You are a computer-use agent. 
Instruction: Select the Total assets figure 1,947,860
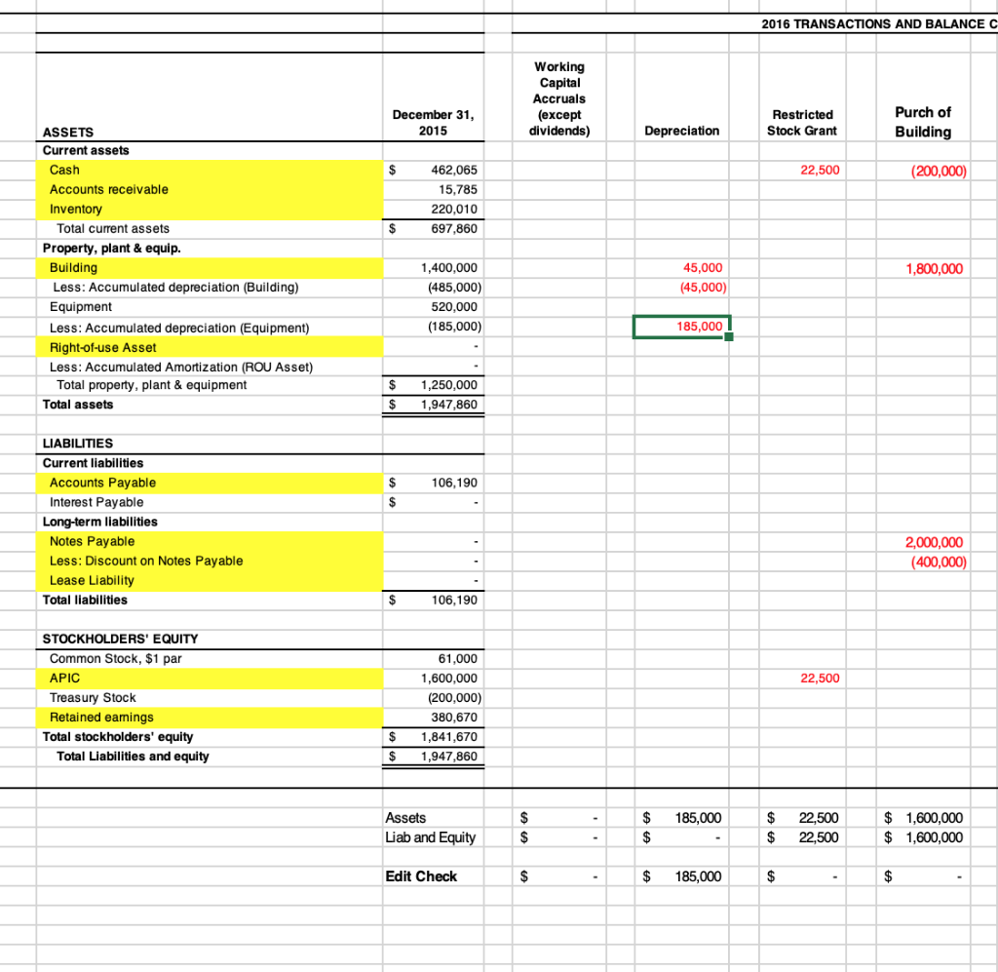point(448,404)
